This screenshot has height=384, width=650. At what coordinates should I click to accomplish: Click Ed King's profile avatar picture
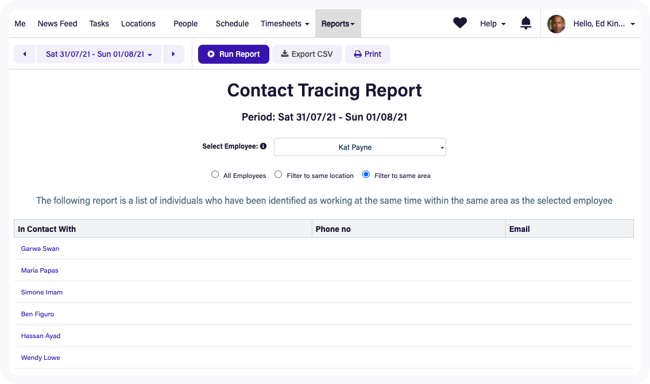coord(556,24)
